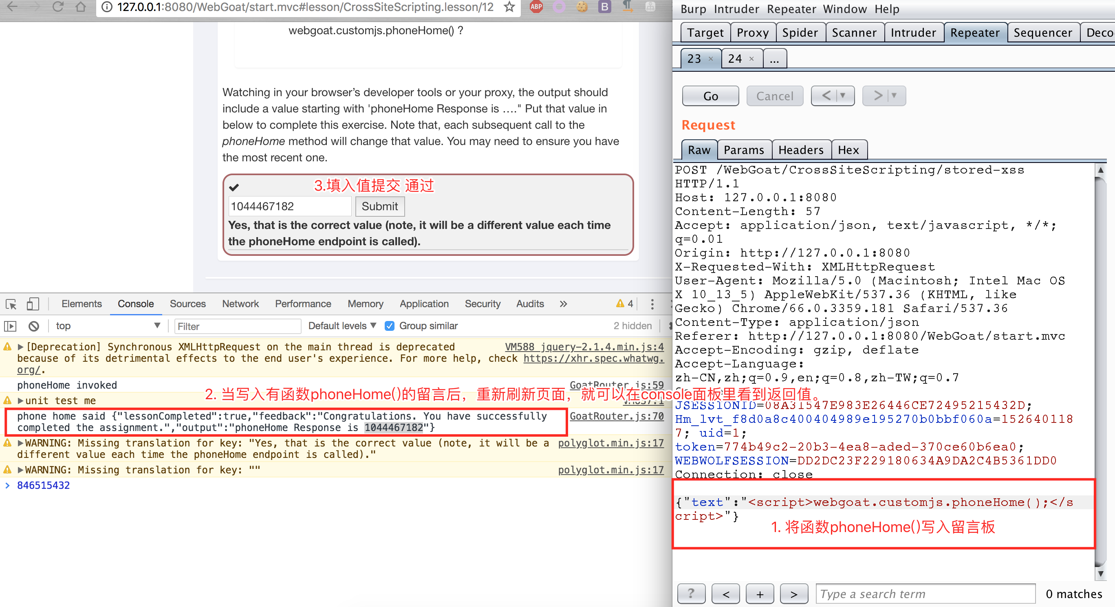Open the Performance tab in DevTools
The height and width of the screenshot is (607, 1115).
pos(302,304)
